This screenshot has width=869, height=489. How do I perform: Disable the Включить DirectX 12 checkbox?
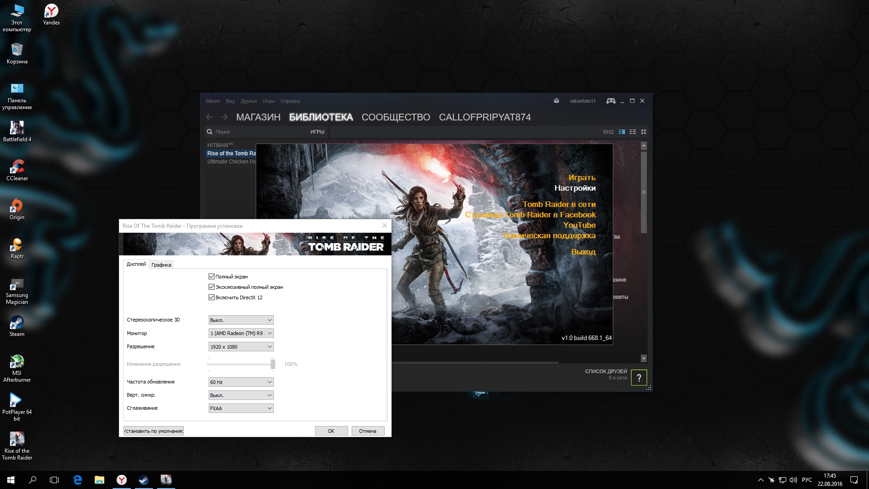211,297
